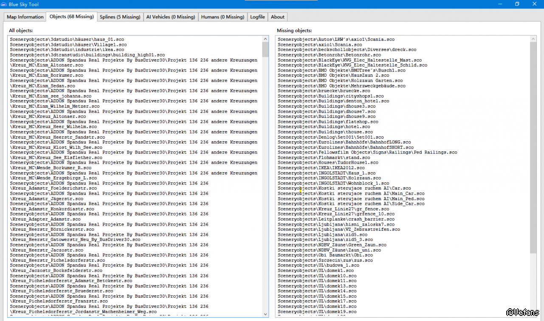The width and height of the screenshot is (544, 321).
Task: View the Logfile tab
Action: pyautogui.click(x=257, y=17)
